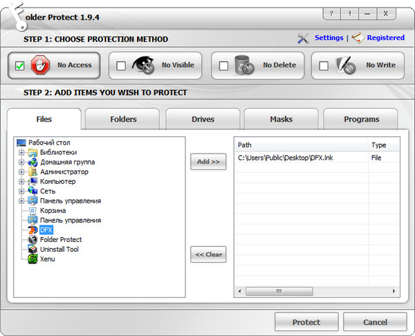Select Uninstall Tool in the tree

(59, 249)
